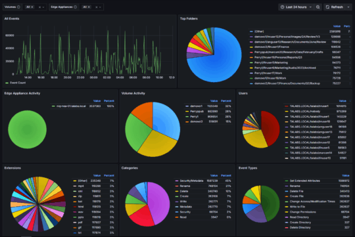Clear all values in the Volumes filter
This screenshot has height=237, width=355.
(x=39, y=7)
